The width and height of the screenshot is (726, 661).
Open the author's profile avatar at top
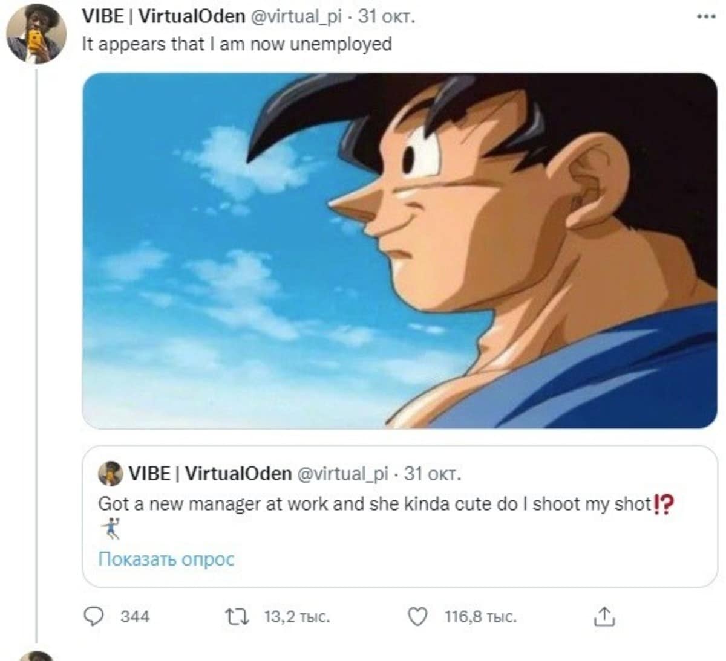click(x=36, y=36)
